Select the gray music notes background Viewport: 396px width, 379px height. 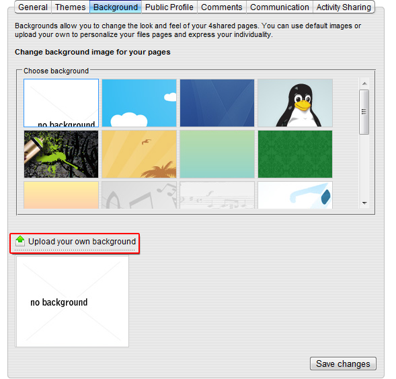pyautogui.click(x=139, y=195)
